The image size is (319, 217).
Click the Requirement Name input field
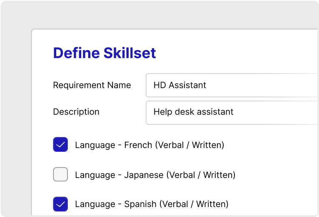tap(232, 85)
